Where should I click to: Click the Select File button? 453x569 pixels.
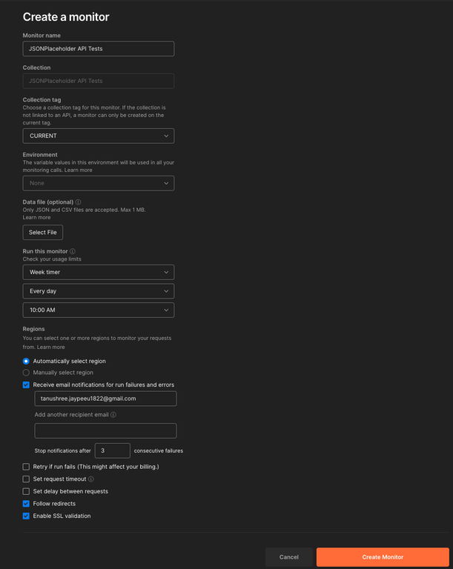pyautogui.click(x=43, y=232)
